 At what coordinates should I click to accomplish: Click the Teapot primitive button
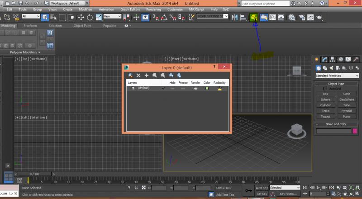pyautogui.click(x=325, y=116)
